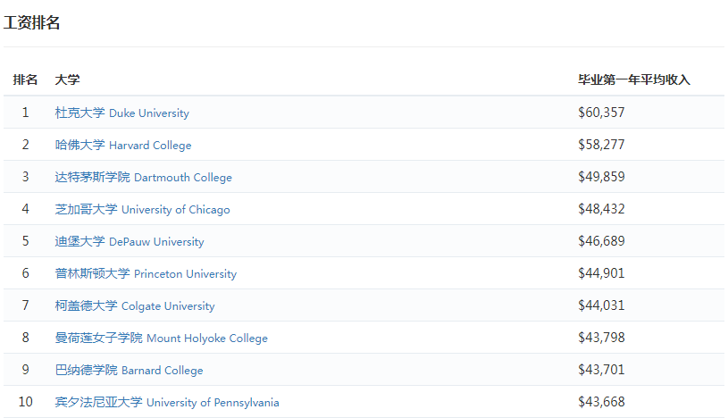
Task: Open the DePauw University link
Action: (129, 242)
